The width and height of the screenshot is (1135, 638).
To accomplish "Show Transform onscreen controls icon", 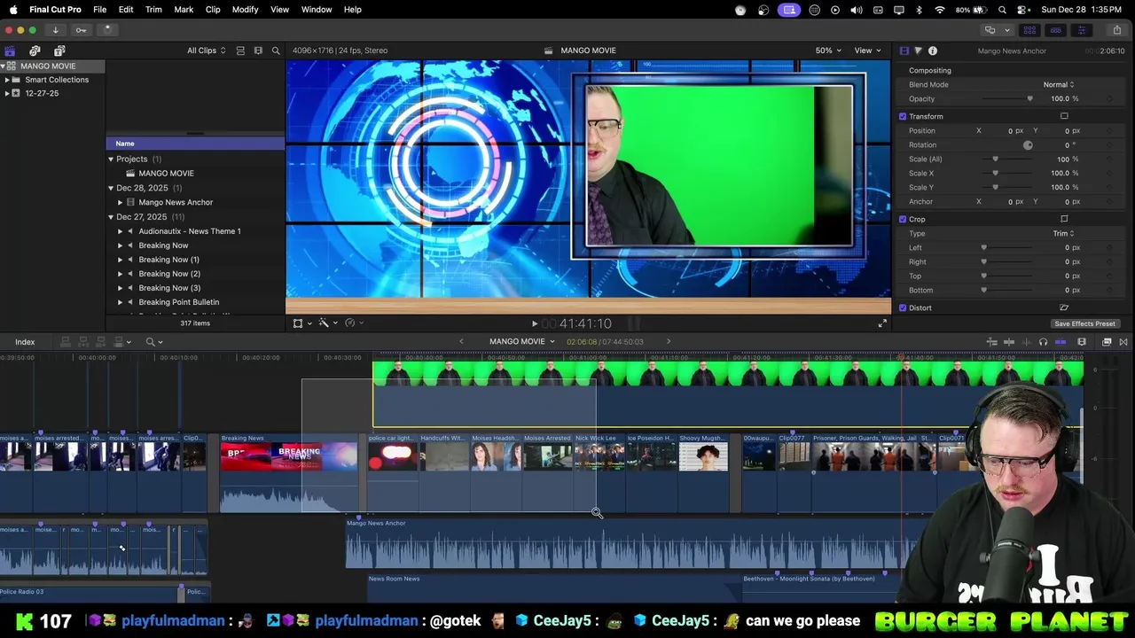I will tap(1064, 116).
